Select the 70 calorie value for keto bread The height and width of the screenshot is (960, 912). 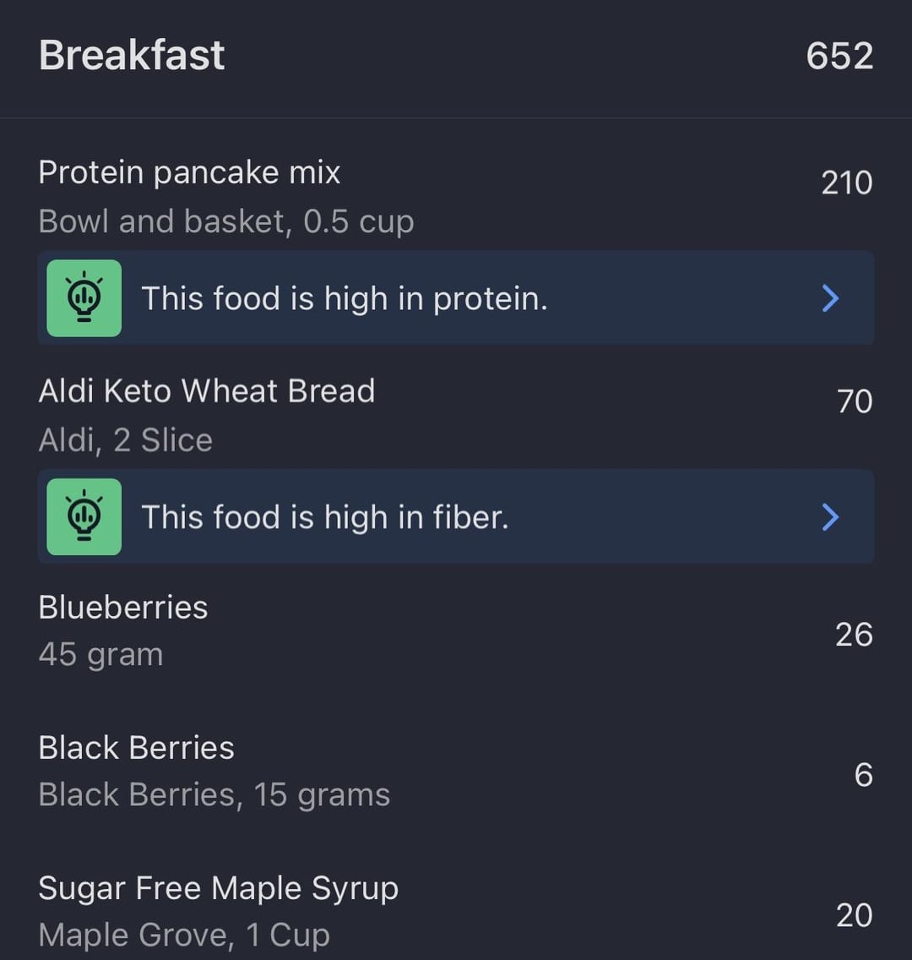point(855,401)
